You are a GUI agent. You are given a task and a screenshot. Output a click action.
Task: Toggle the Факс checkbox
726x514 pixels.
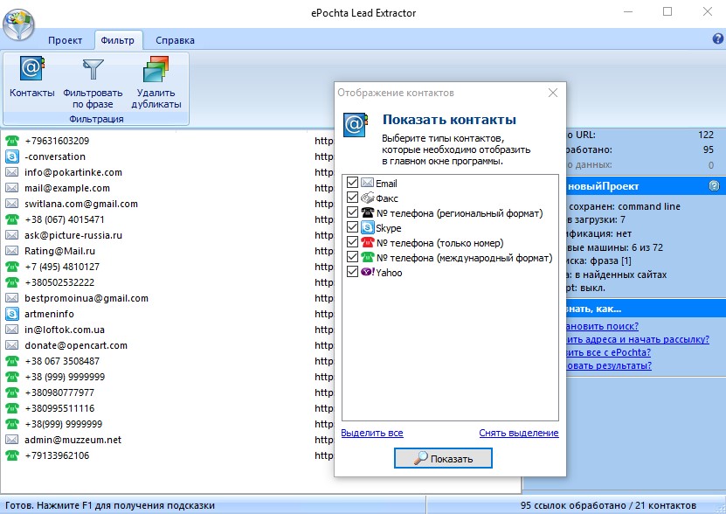[x=352, y=197]
